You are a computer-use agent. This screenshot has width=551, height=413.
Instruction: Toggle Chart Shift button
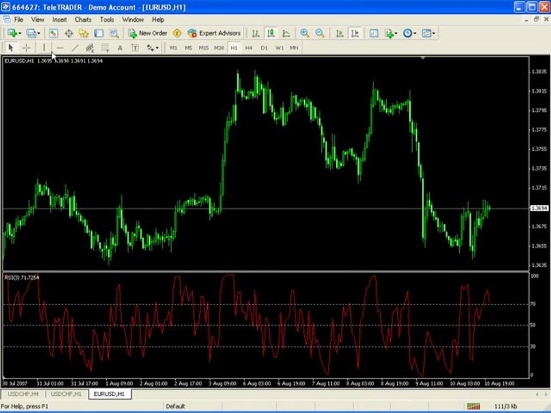click(355, 33)
